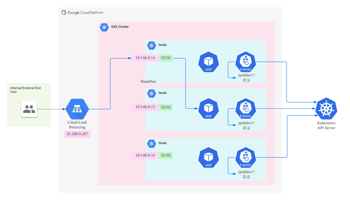Viewport: 350px width, 200px height.
Task: Click iptablesの設定 text in the 10.146.0.15 node
Action: click(246, 125)
